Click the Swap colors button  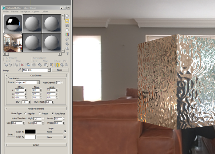tap(11, 135)
